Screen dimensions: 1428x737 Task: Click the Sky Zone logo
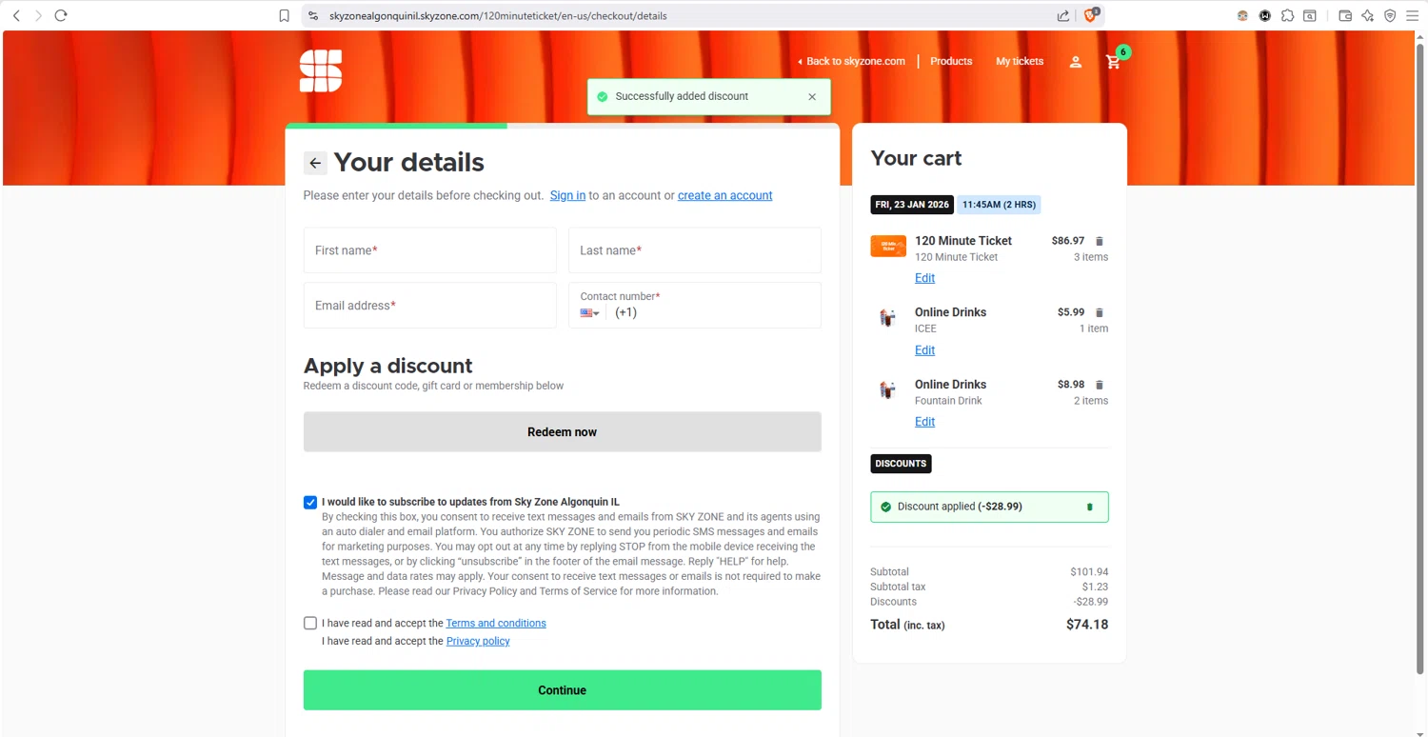[321, 71]
